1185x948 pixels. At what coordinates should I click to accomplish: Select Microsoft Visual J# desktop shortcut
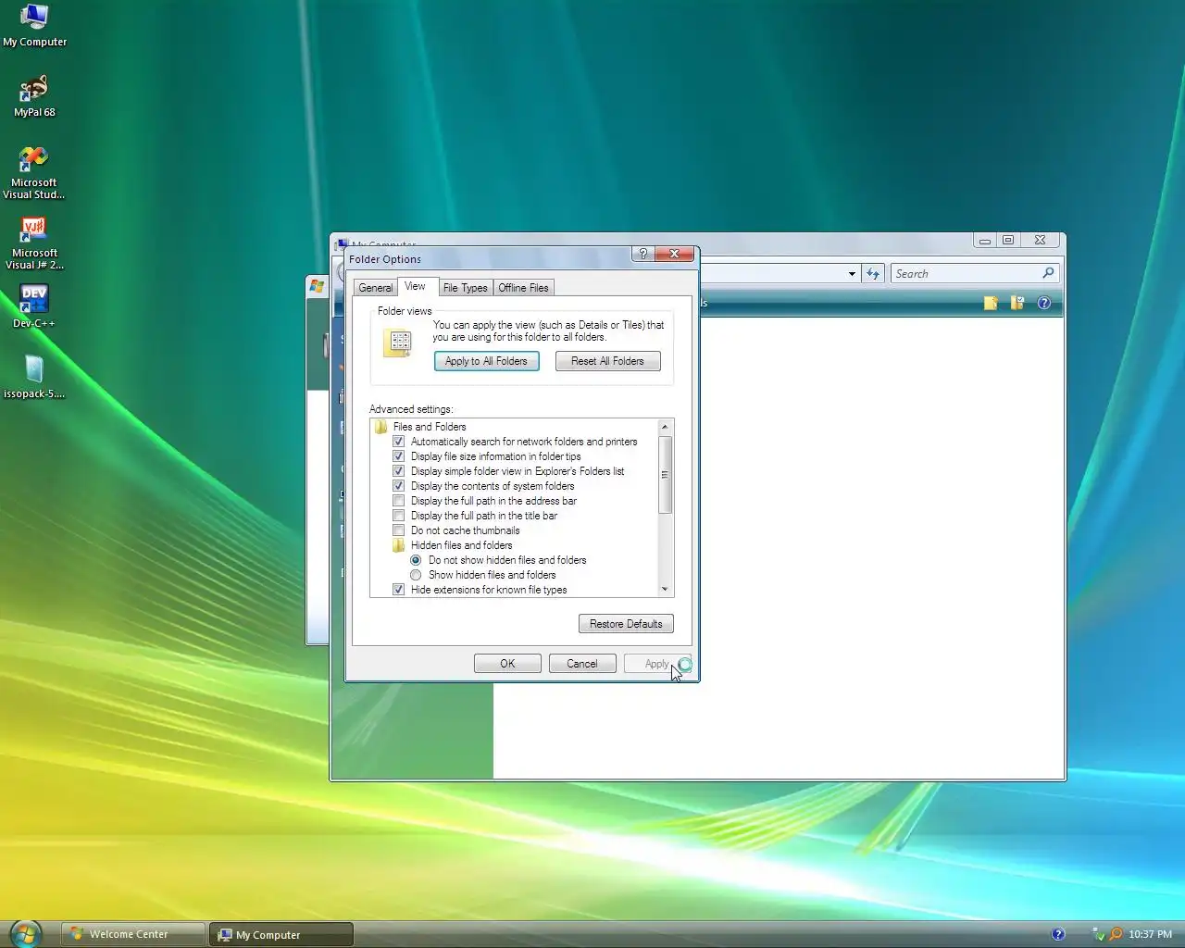point(34,243)
